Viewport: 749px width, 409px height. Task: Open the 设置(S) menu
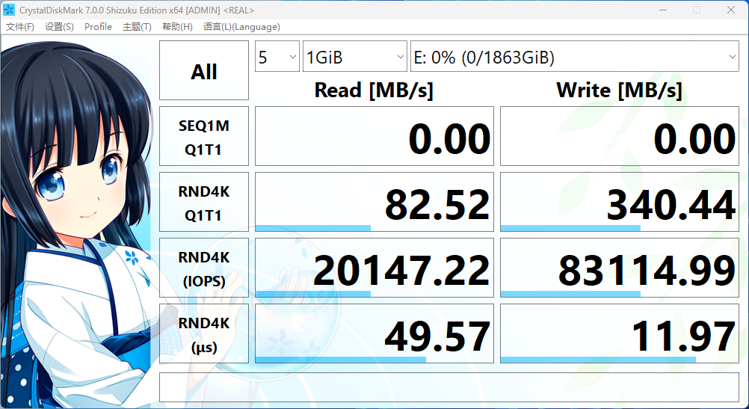tap(59, 27)
